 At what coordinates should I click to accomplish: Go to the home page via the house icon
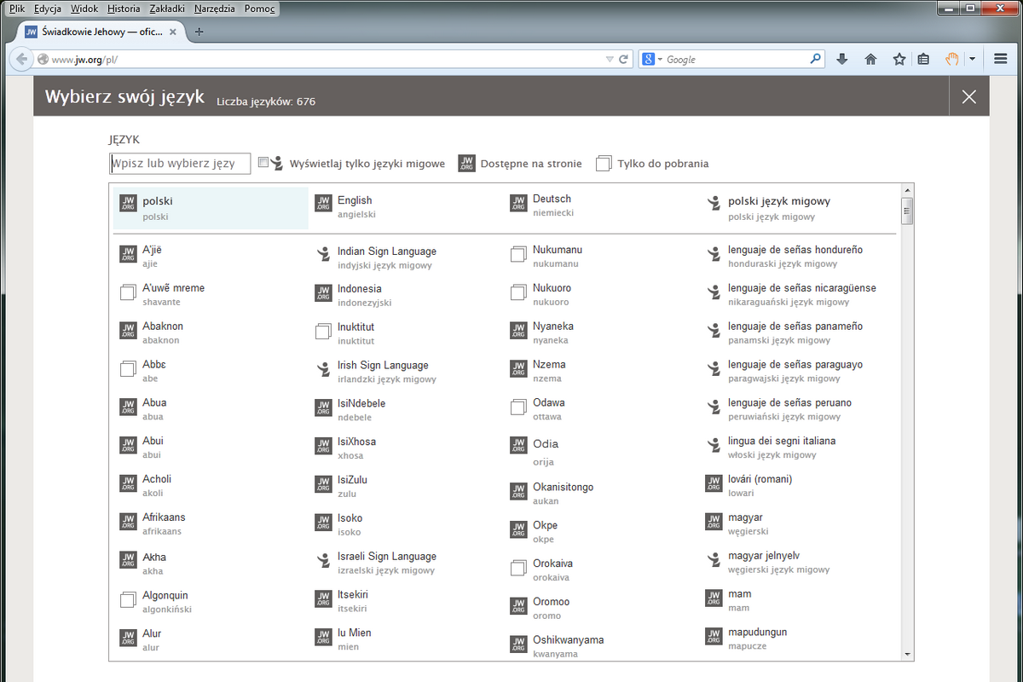click(x=870, y=59)
